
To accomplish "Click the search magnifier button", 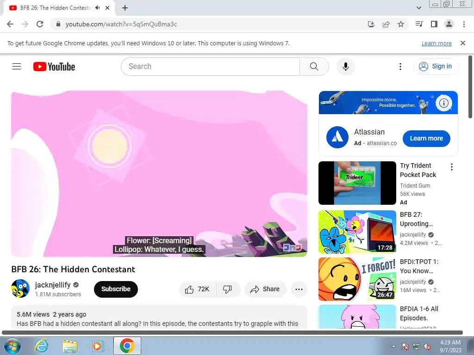I will pos(314,67).
